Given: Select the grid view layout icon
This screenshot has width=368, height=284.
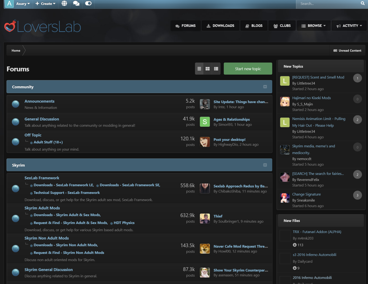Looking at the screenshot, I should coord(208,69).
